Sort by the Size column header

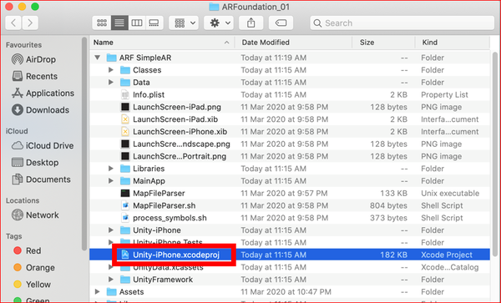(x=383, y=43)
